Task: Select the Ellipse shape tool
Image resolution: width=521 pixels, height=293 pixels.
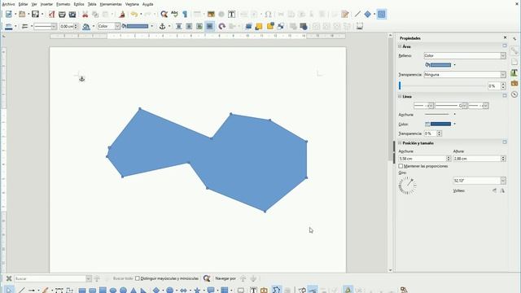Action: tap(113, 291)
